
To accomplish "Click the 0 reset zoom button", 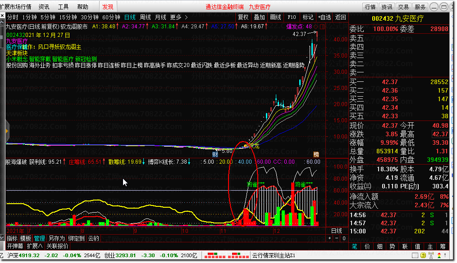I will (344, 238).
